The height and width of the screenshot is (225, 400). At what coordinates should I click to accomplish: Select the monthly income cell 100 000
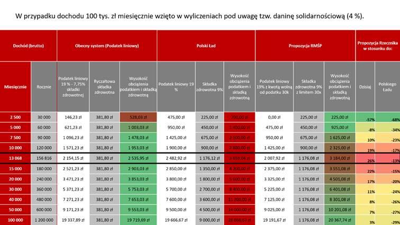pyautogui.click(x=15, y=219)
